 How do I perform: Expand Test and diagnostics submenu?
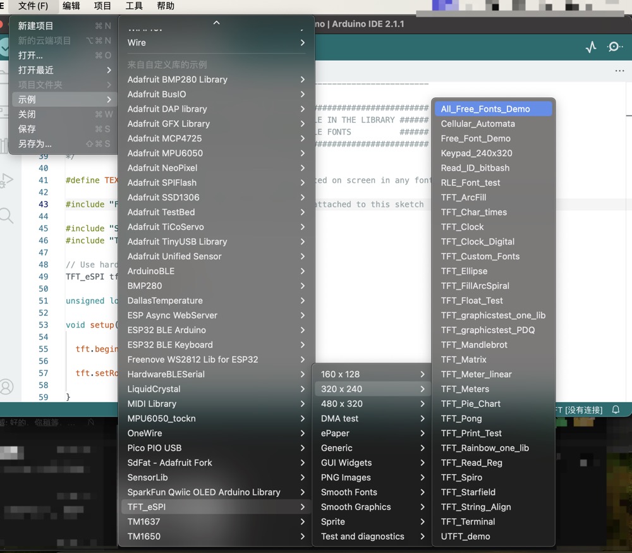point(372,537)
